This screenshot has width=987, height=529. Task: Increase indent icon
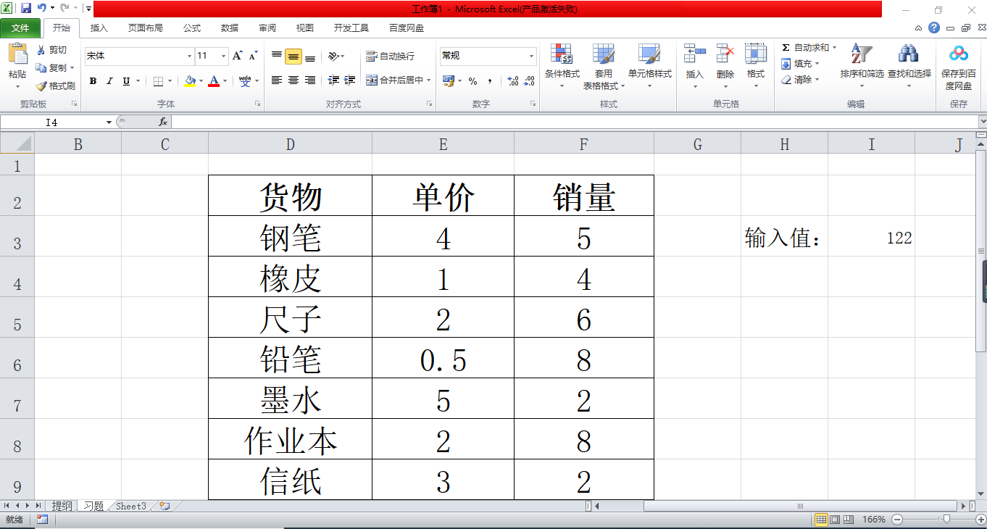pos(350,80)
